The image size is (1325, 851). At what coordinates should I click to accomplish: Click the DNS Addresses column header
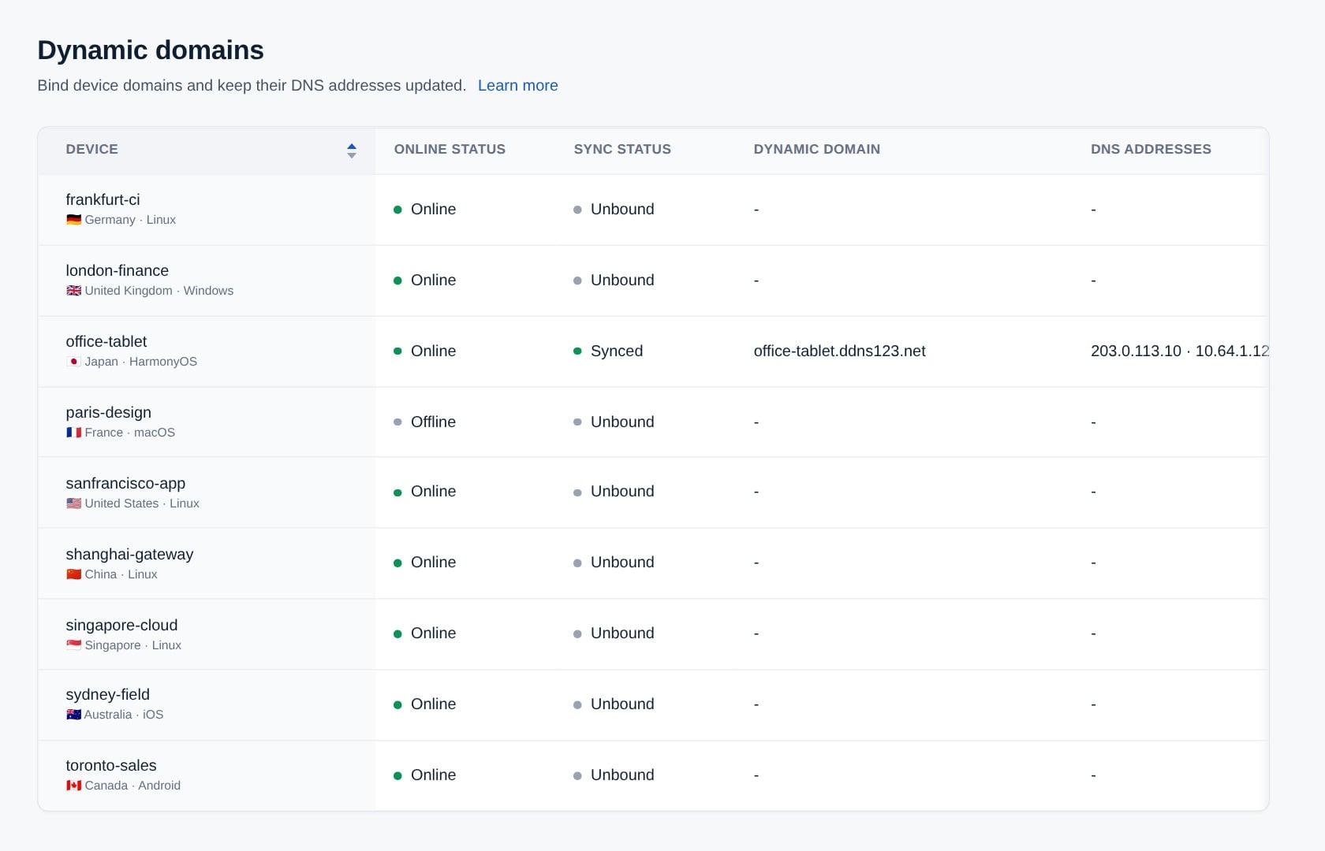click(1151, 149)
